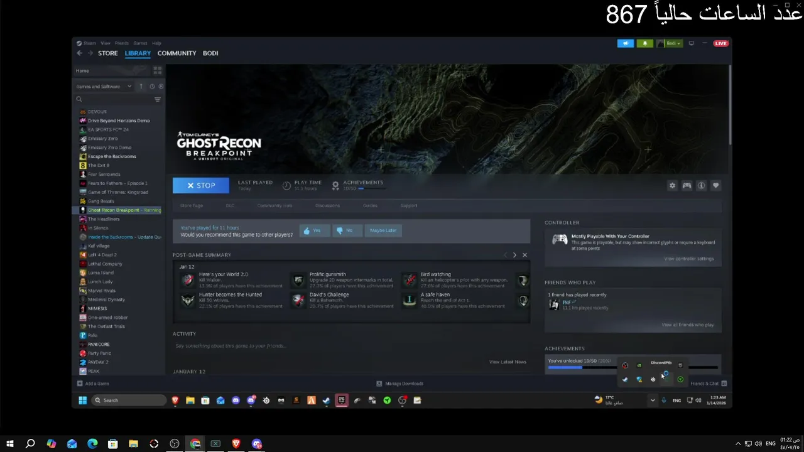Select DEVOUR in the game list
This screenshot has width=804, height=452.
(97, 112)
